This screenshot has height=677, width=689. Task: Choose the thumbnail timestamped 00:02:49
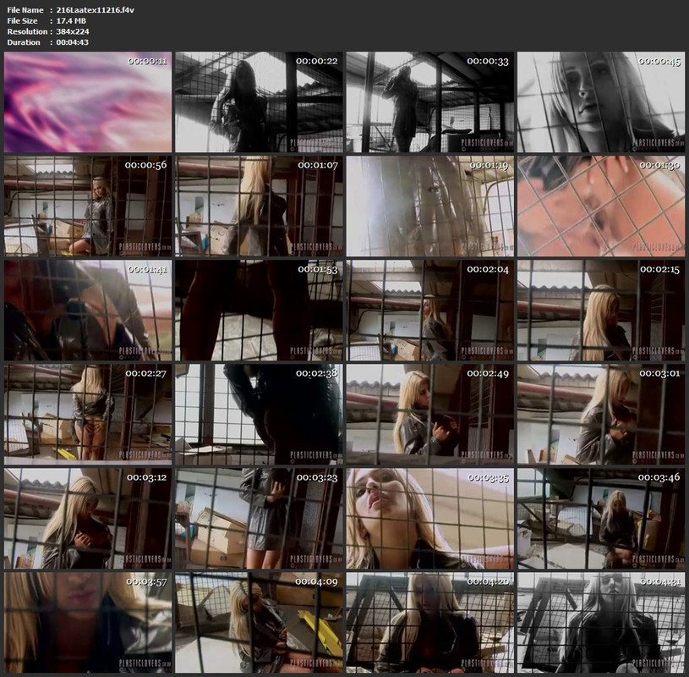(429, 415)
